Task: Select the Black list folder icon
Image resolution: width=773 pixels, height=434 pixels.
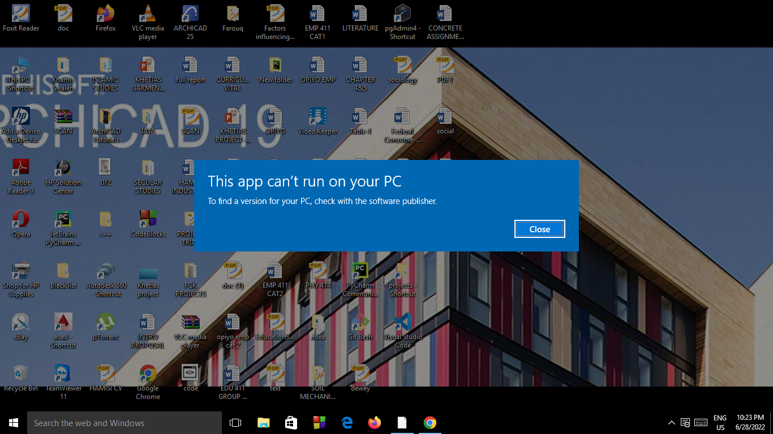Action: click(63, 276)
